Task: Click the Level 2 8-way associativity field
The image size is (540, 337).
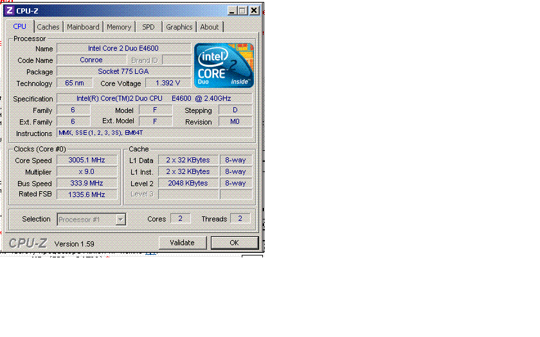Action: coord(236,183)
